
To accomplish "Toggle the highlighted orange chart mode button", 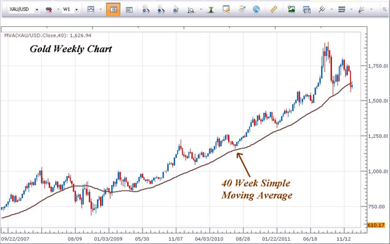I will (113, 10).
